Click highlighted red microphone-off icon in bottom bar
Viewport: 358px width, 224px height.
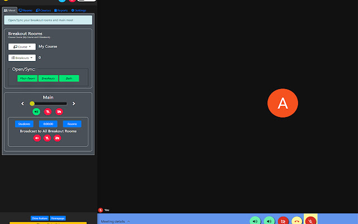pyautogui.click(x=310, y=221)
